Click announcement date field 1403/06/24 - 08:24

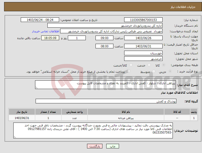point(40,20)
